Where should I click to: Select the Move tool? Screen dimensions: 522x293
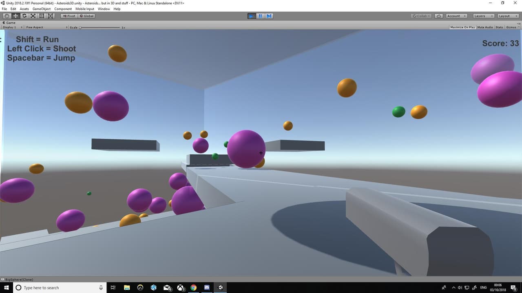coord(15,16)
